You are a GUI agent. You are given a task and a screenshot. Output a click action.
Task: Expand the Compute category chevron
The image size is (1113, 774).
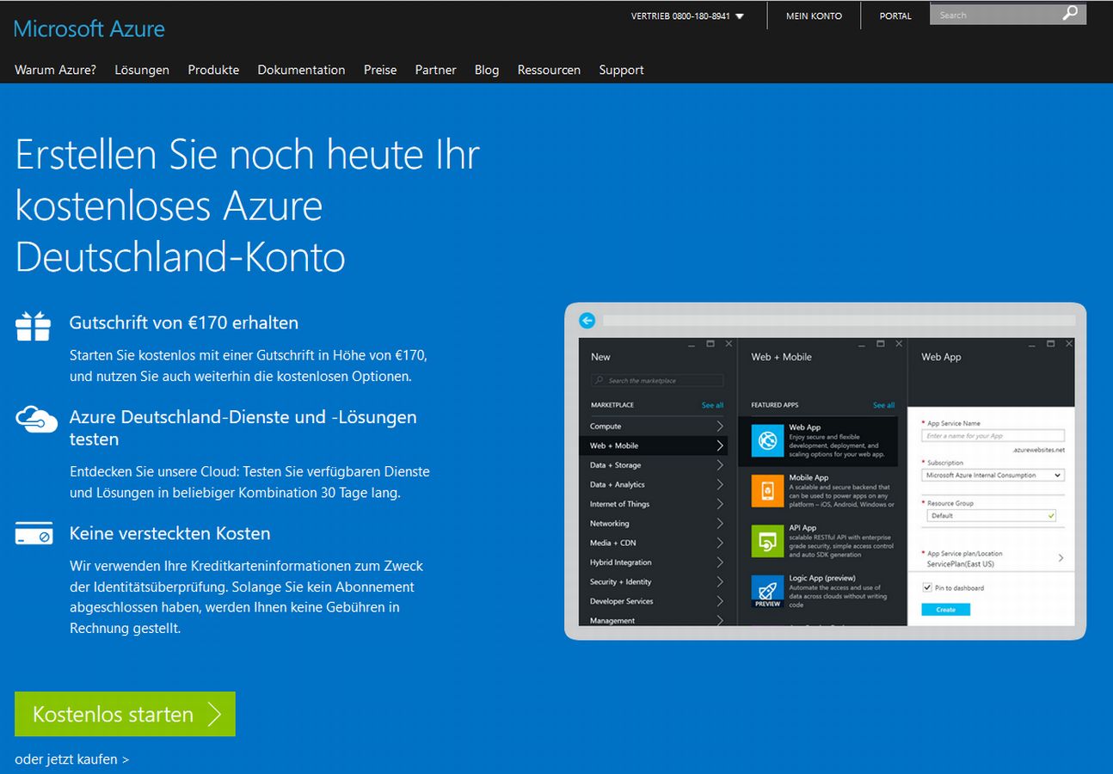point(720,426)
